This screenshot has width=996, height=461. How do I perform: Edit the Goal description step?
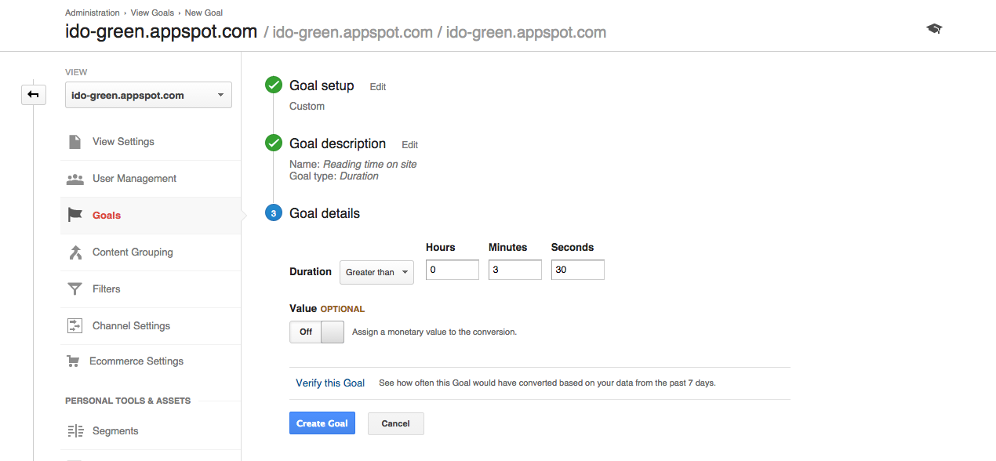click(x=409, y=145)
